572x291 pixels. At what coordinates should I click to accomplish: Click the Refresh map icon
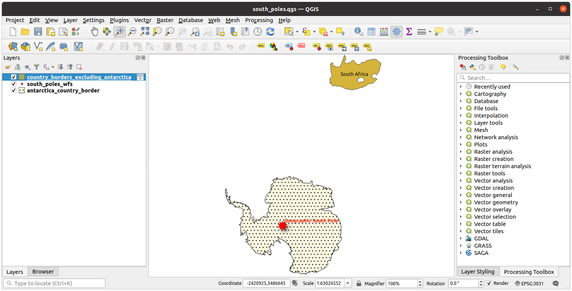tap(270, 32)
